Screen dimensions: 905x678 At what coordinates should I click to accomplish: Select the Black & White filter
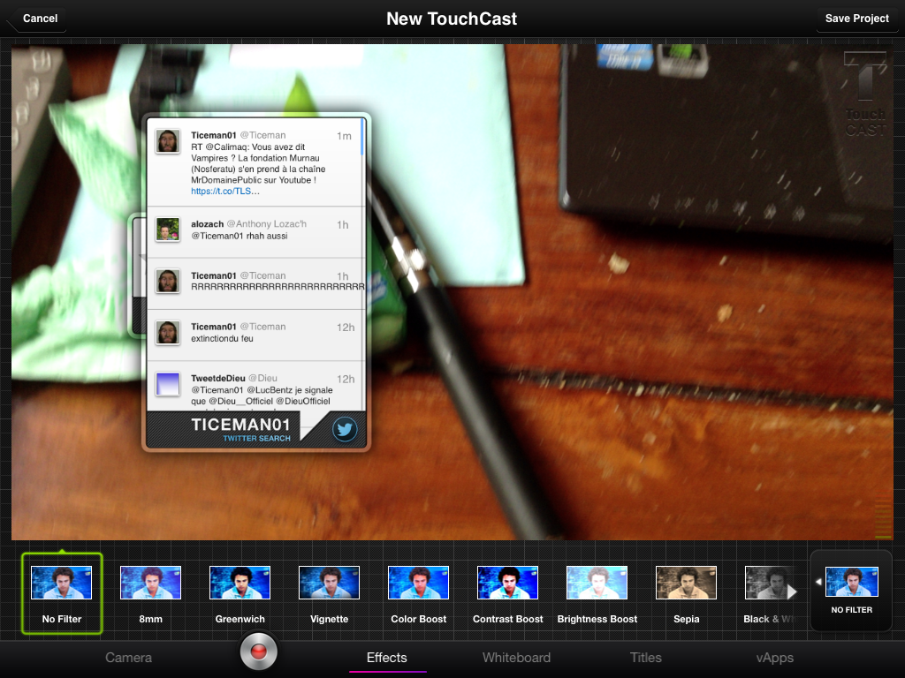[x=770, y=583]
